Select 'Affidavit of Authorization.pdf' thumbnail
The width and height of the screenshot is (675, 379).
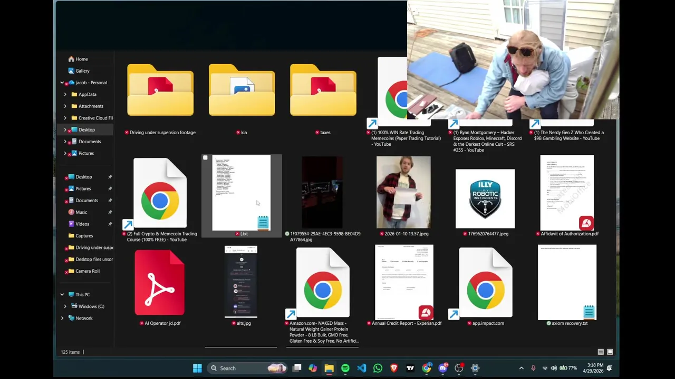(567, 192)
